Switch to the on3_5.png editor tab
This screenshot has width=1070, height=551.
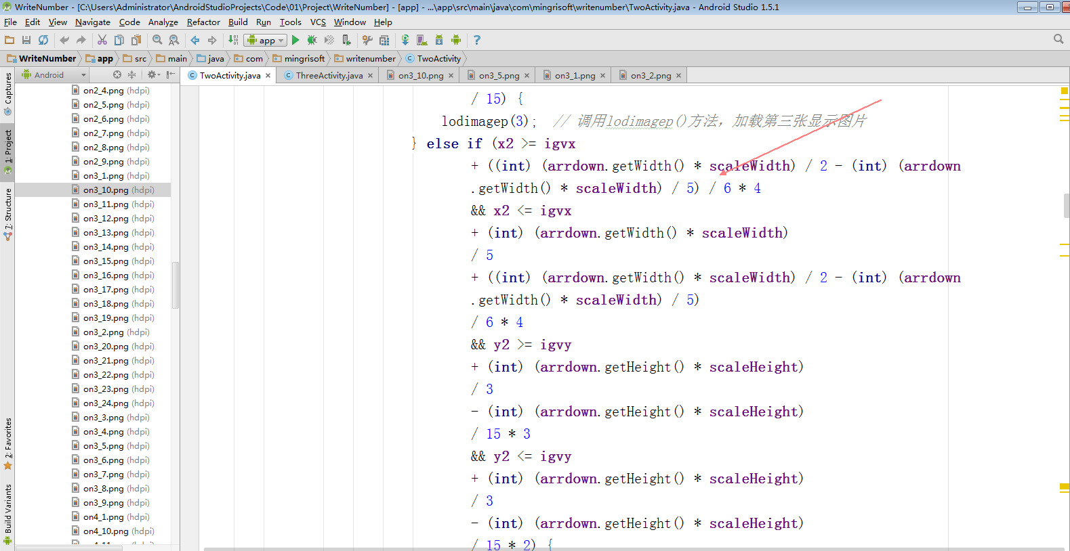coord(499,75)
